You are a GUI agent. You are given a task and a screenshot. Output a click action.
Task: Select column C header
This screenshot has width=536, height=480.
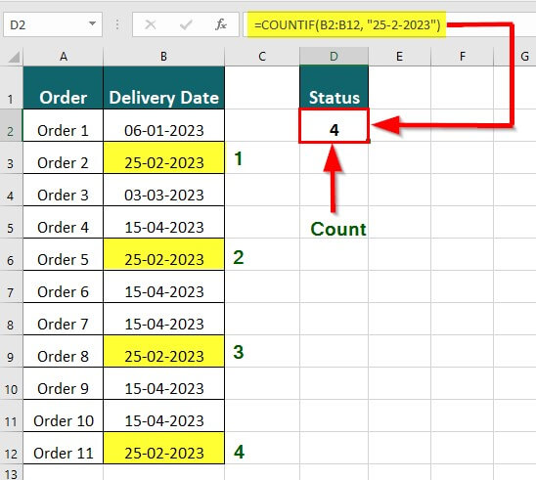coord(262,57)
